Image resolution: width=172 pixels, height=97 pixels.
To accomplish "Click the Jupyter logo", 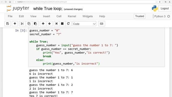I will pyautogui.click(x=18, y=8).
